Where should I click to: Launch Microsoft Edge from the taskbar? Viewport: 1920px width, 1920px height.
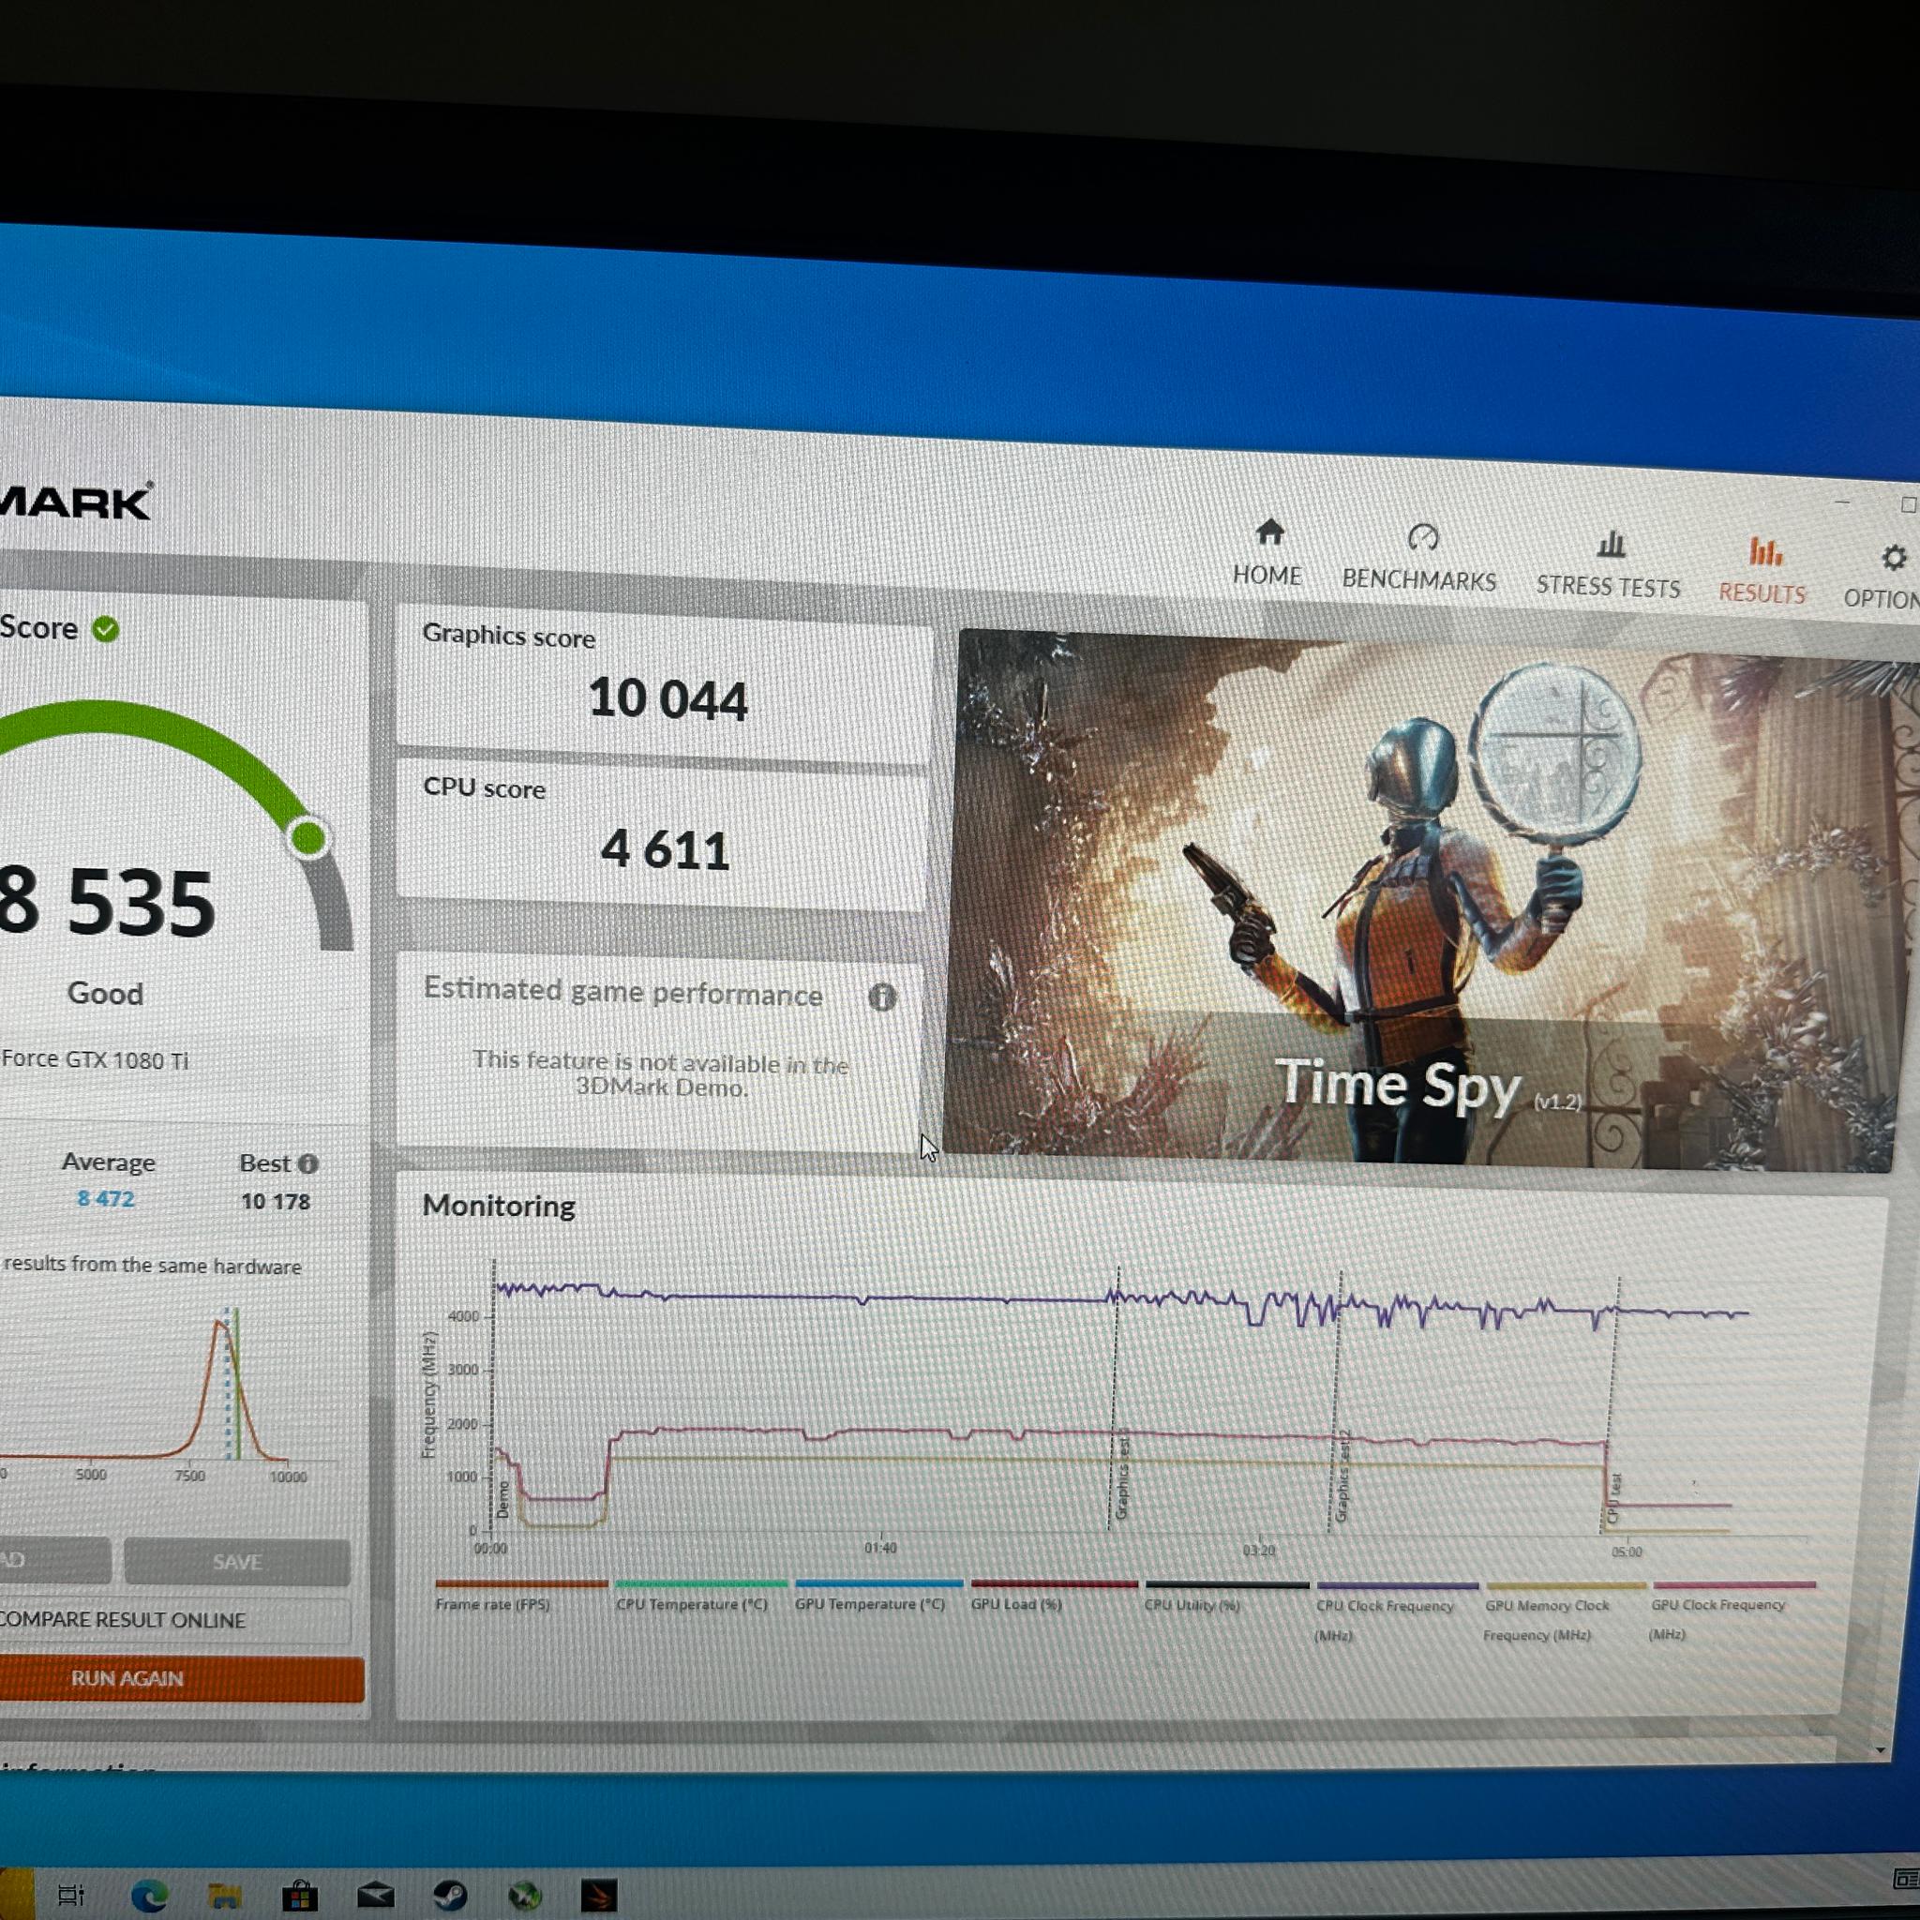[149, 1895]
